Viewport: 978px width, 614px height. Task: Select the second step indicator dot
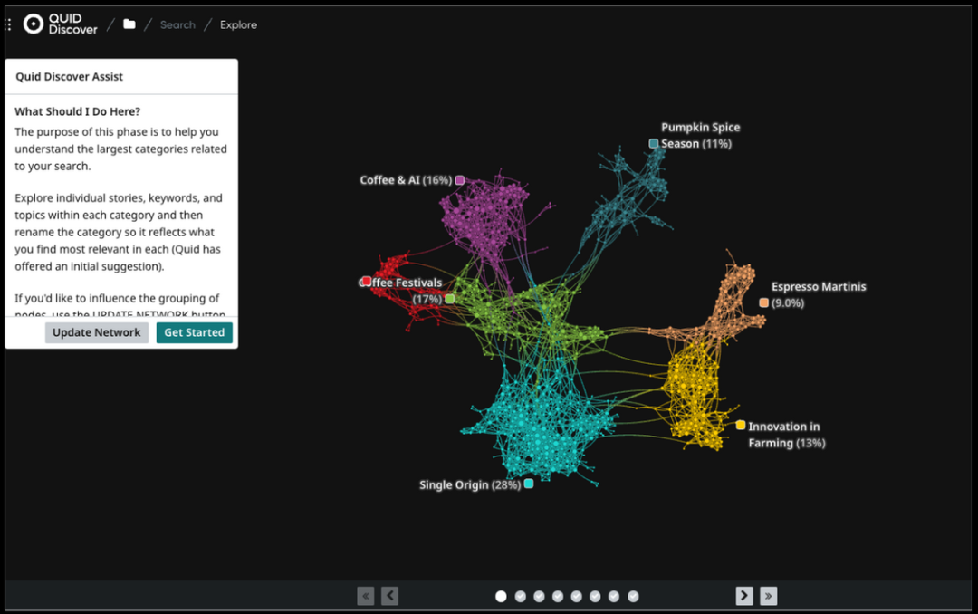click(x=520, y=596)
